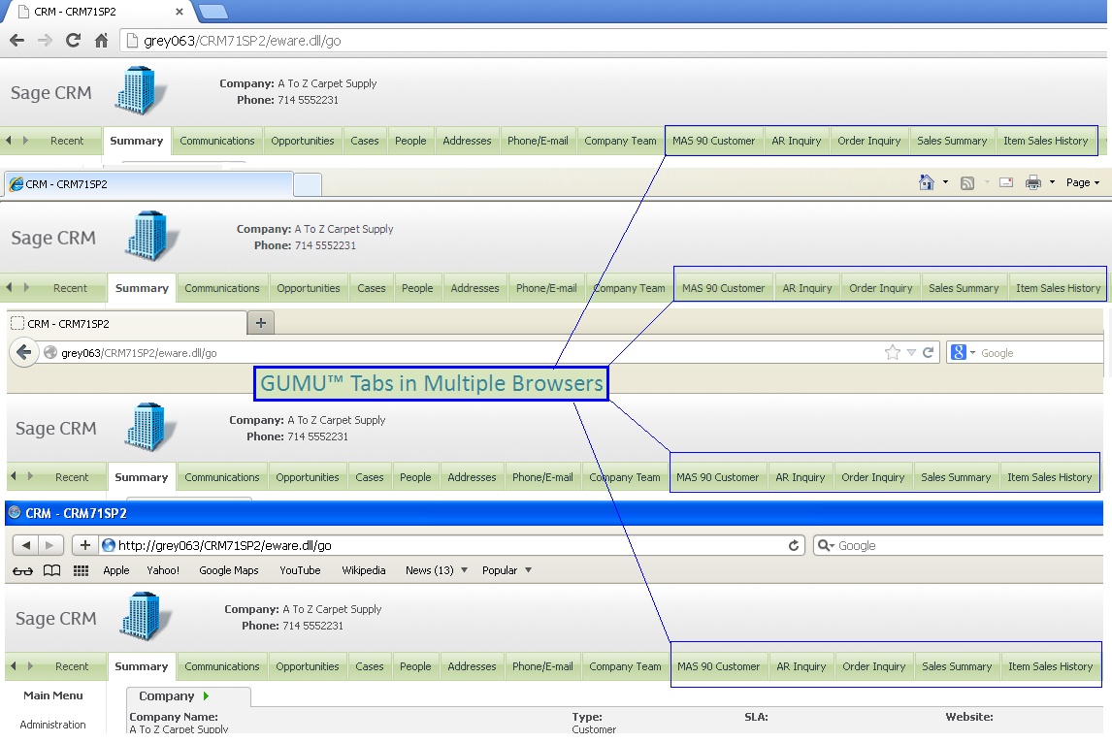Open a new tab with Firefox's plus button
The image size is (1112, 743).
(x=261, y=323)
